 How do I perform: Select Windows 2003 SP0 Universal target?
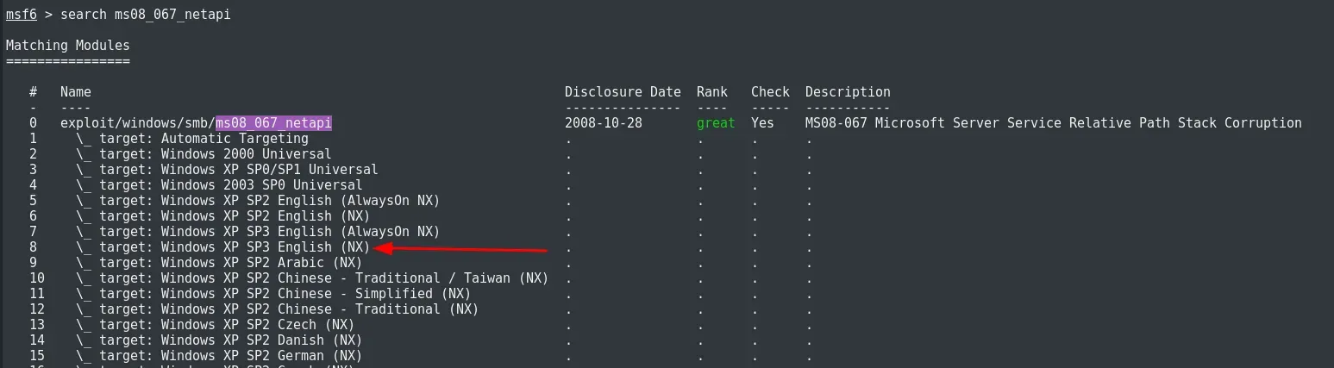(x=219, y=185)
